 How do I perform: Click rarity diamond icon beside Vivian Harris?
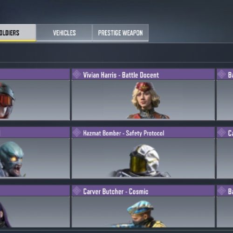tap(77, 74)
